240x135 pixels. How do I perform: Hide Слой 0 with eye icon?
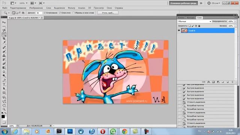pyautogui.click(x=179, y=31)
